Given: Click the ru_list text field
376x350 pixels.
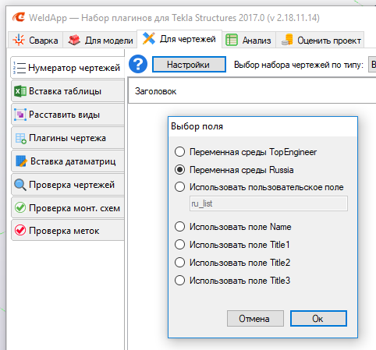Looking at the screenshot, I should 268,203.
